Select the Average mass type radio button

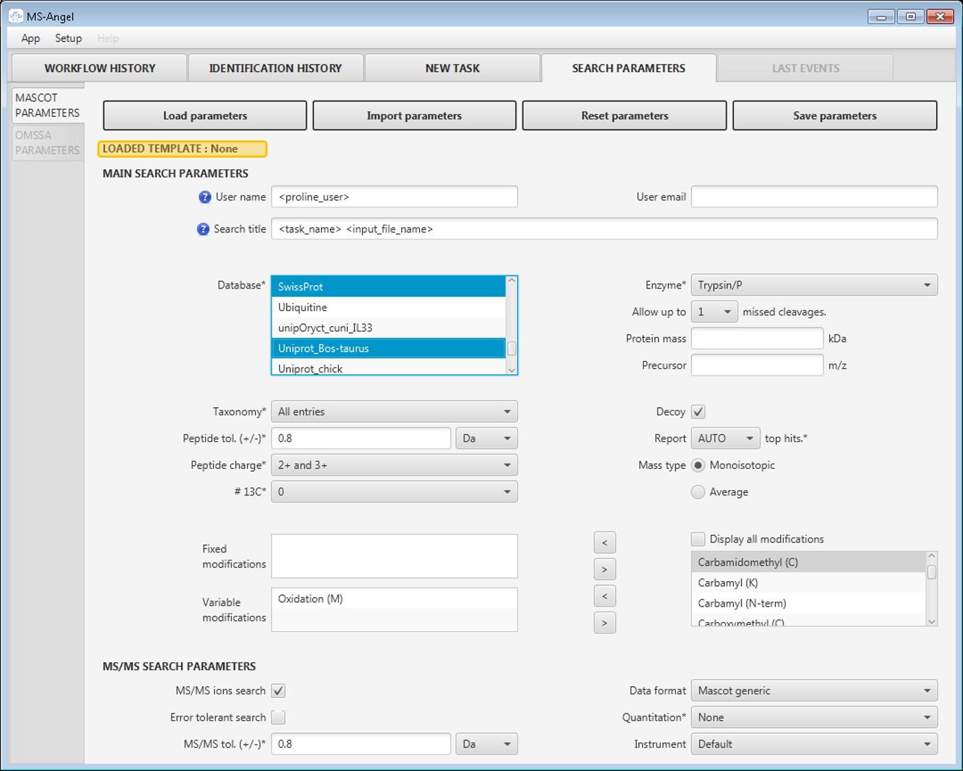698,492
